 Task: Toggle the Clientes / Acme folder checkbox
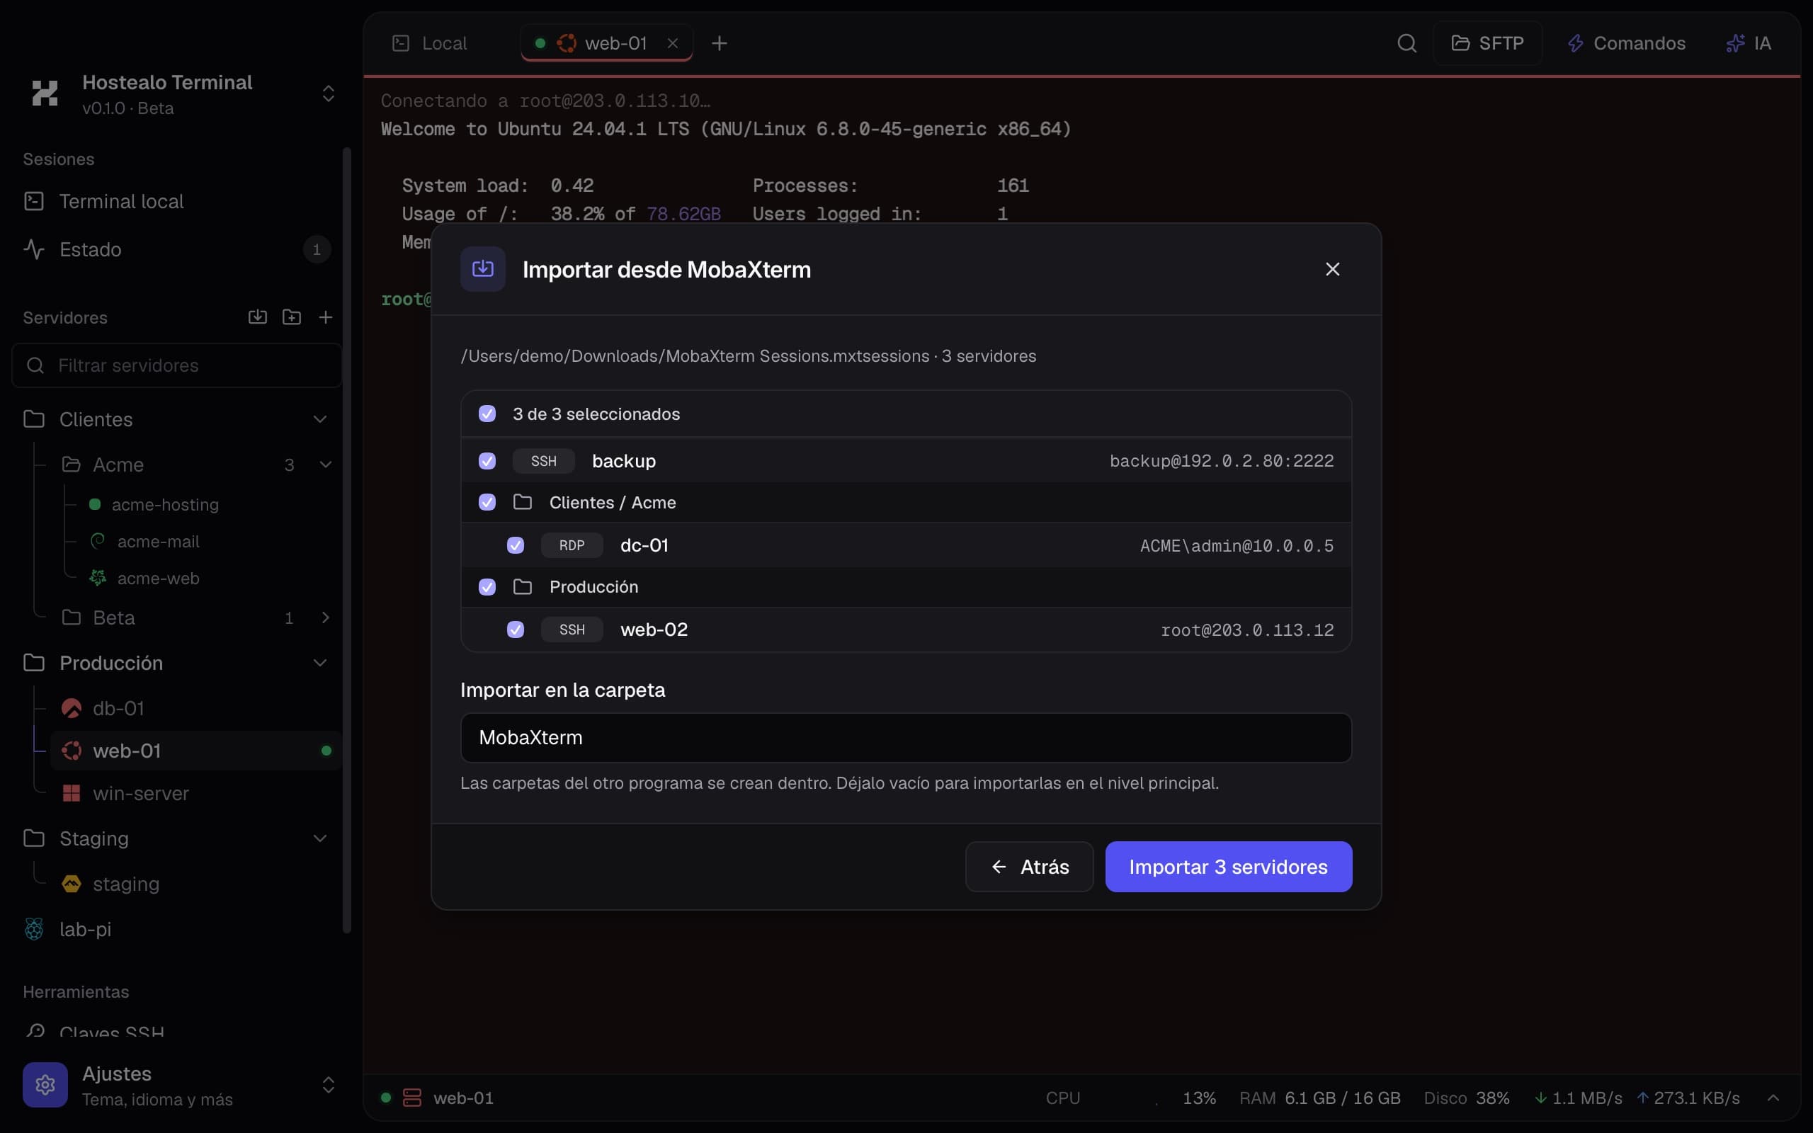[x=487, y=502]
